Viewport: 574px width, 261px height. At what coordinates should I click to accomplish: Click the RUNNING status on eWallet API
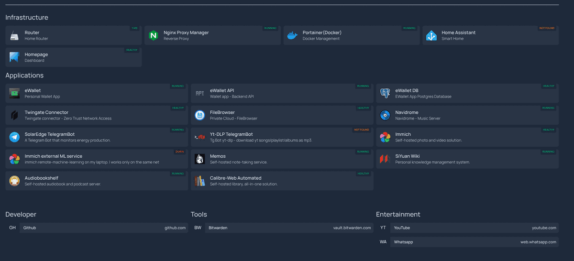point(363,86)
